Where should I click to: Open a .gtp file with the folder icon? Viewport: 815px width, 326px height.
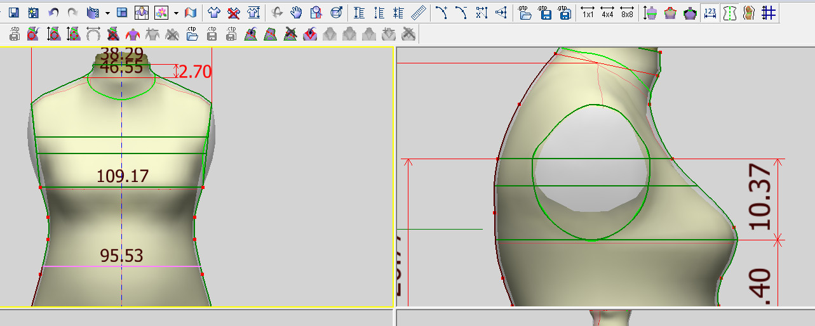click(x=524, y=12)
